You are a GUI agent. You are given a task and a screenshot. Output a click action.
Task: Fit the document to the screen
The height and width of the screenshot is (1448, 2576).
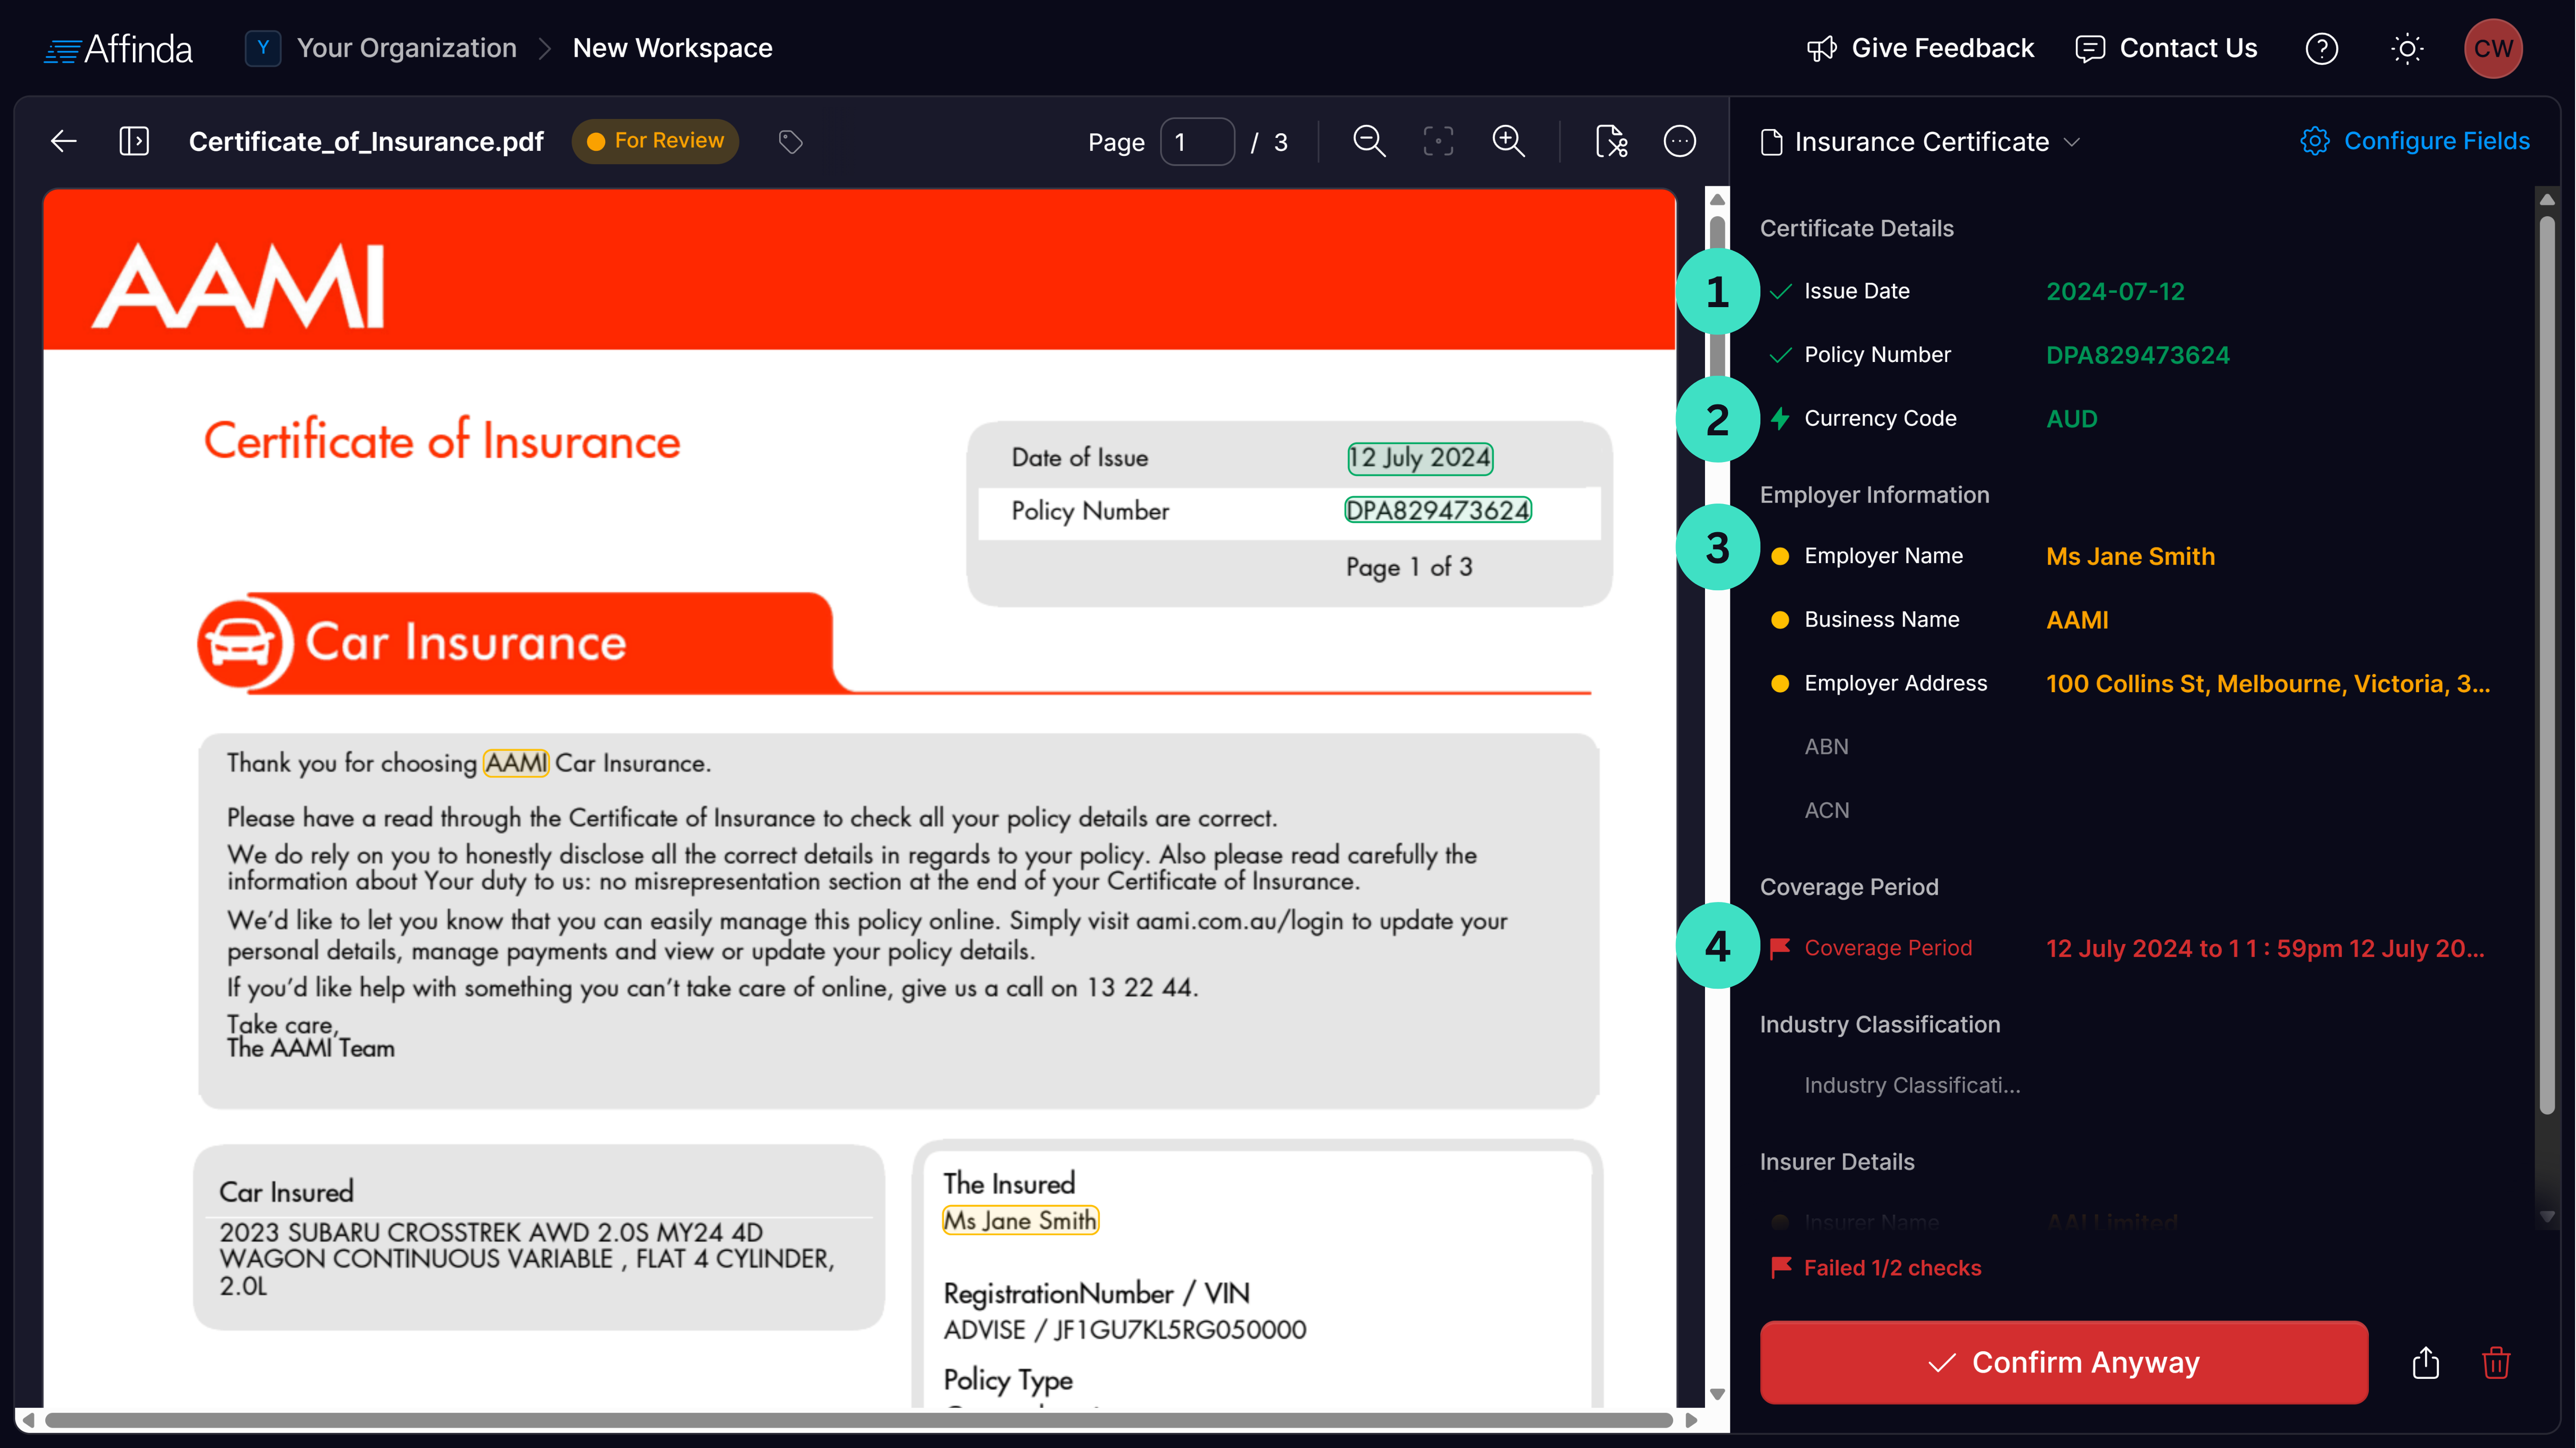1438,141
